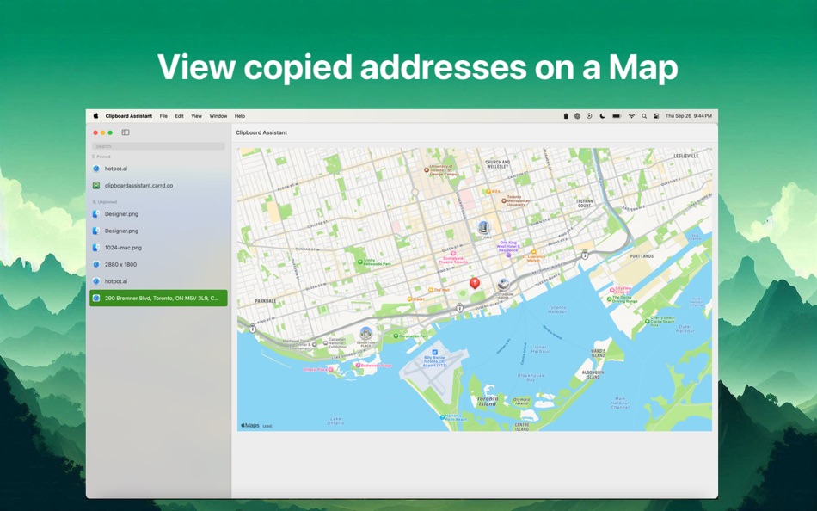Screen dimensions: 817x511
Task: Click the red location pin on the map
Action: 474,283
